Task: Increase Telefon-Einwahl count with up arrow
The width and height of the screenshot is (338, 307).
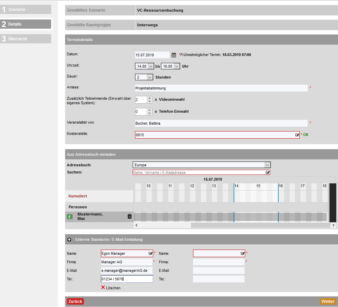Action: point(150,110)
